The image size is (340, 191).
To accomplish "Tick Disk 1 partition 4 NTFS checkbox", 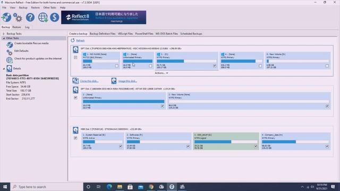I will coord(260,66).
